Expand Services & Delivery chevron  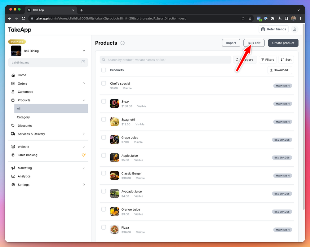84,134
